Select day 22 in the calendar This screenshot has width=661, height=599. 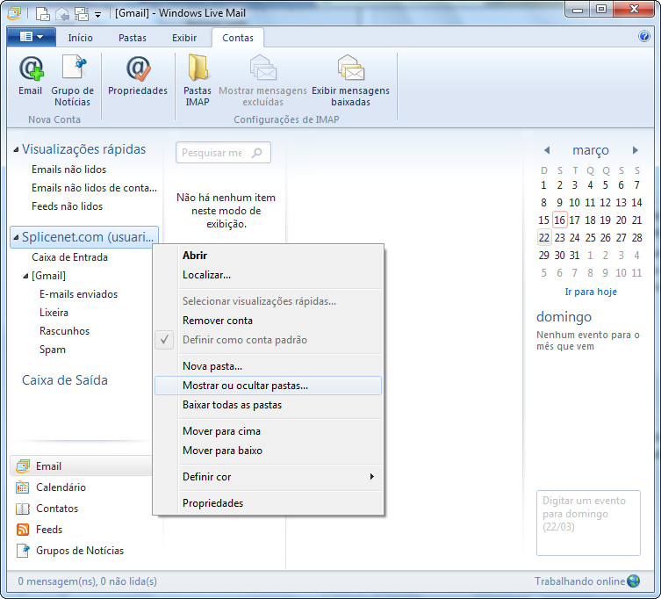[543, 238]
